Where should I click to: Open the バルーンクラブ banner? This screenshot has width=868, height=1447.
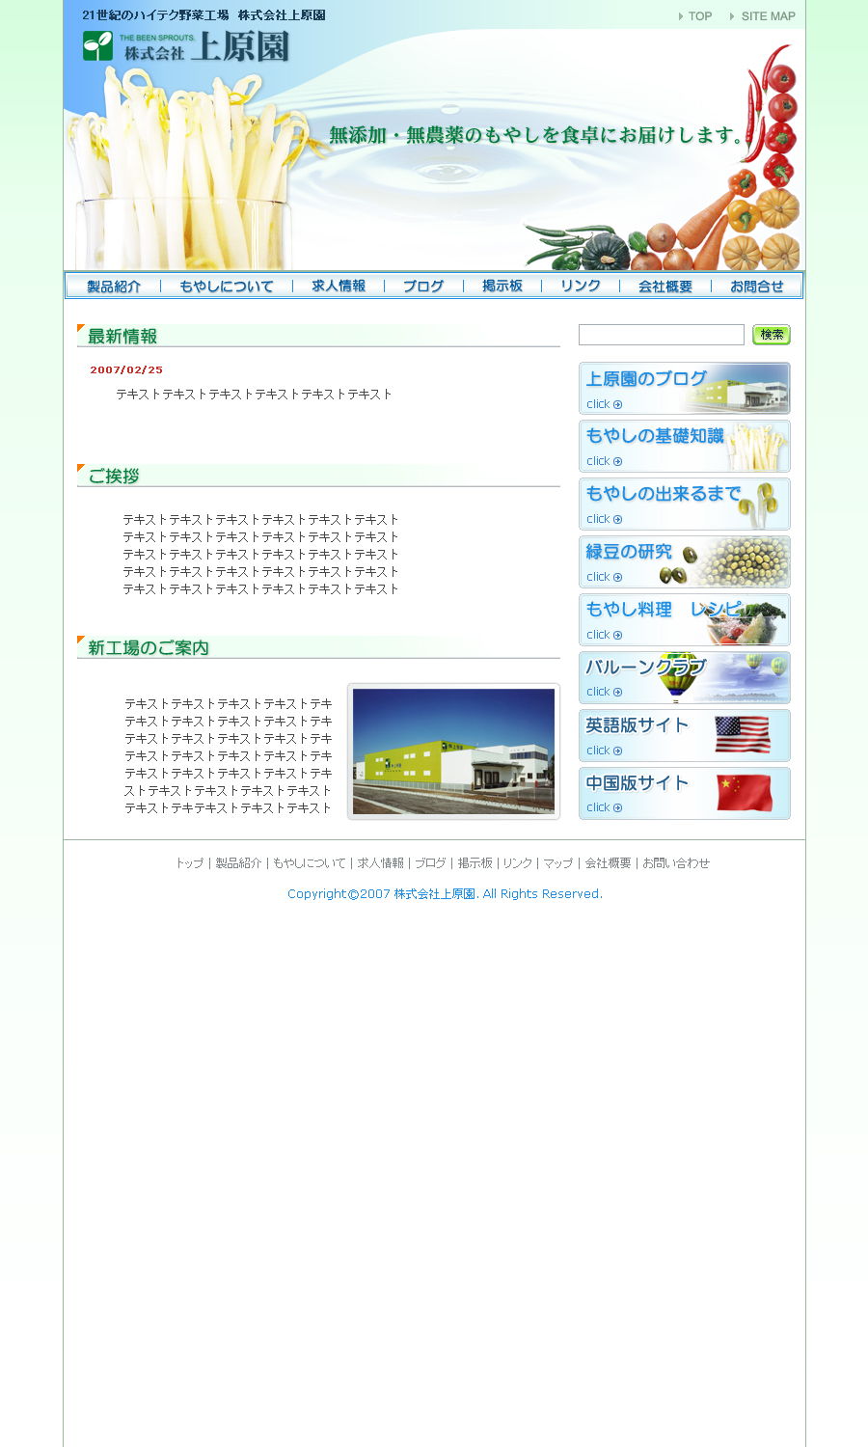pos(685,677)
